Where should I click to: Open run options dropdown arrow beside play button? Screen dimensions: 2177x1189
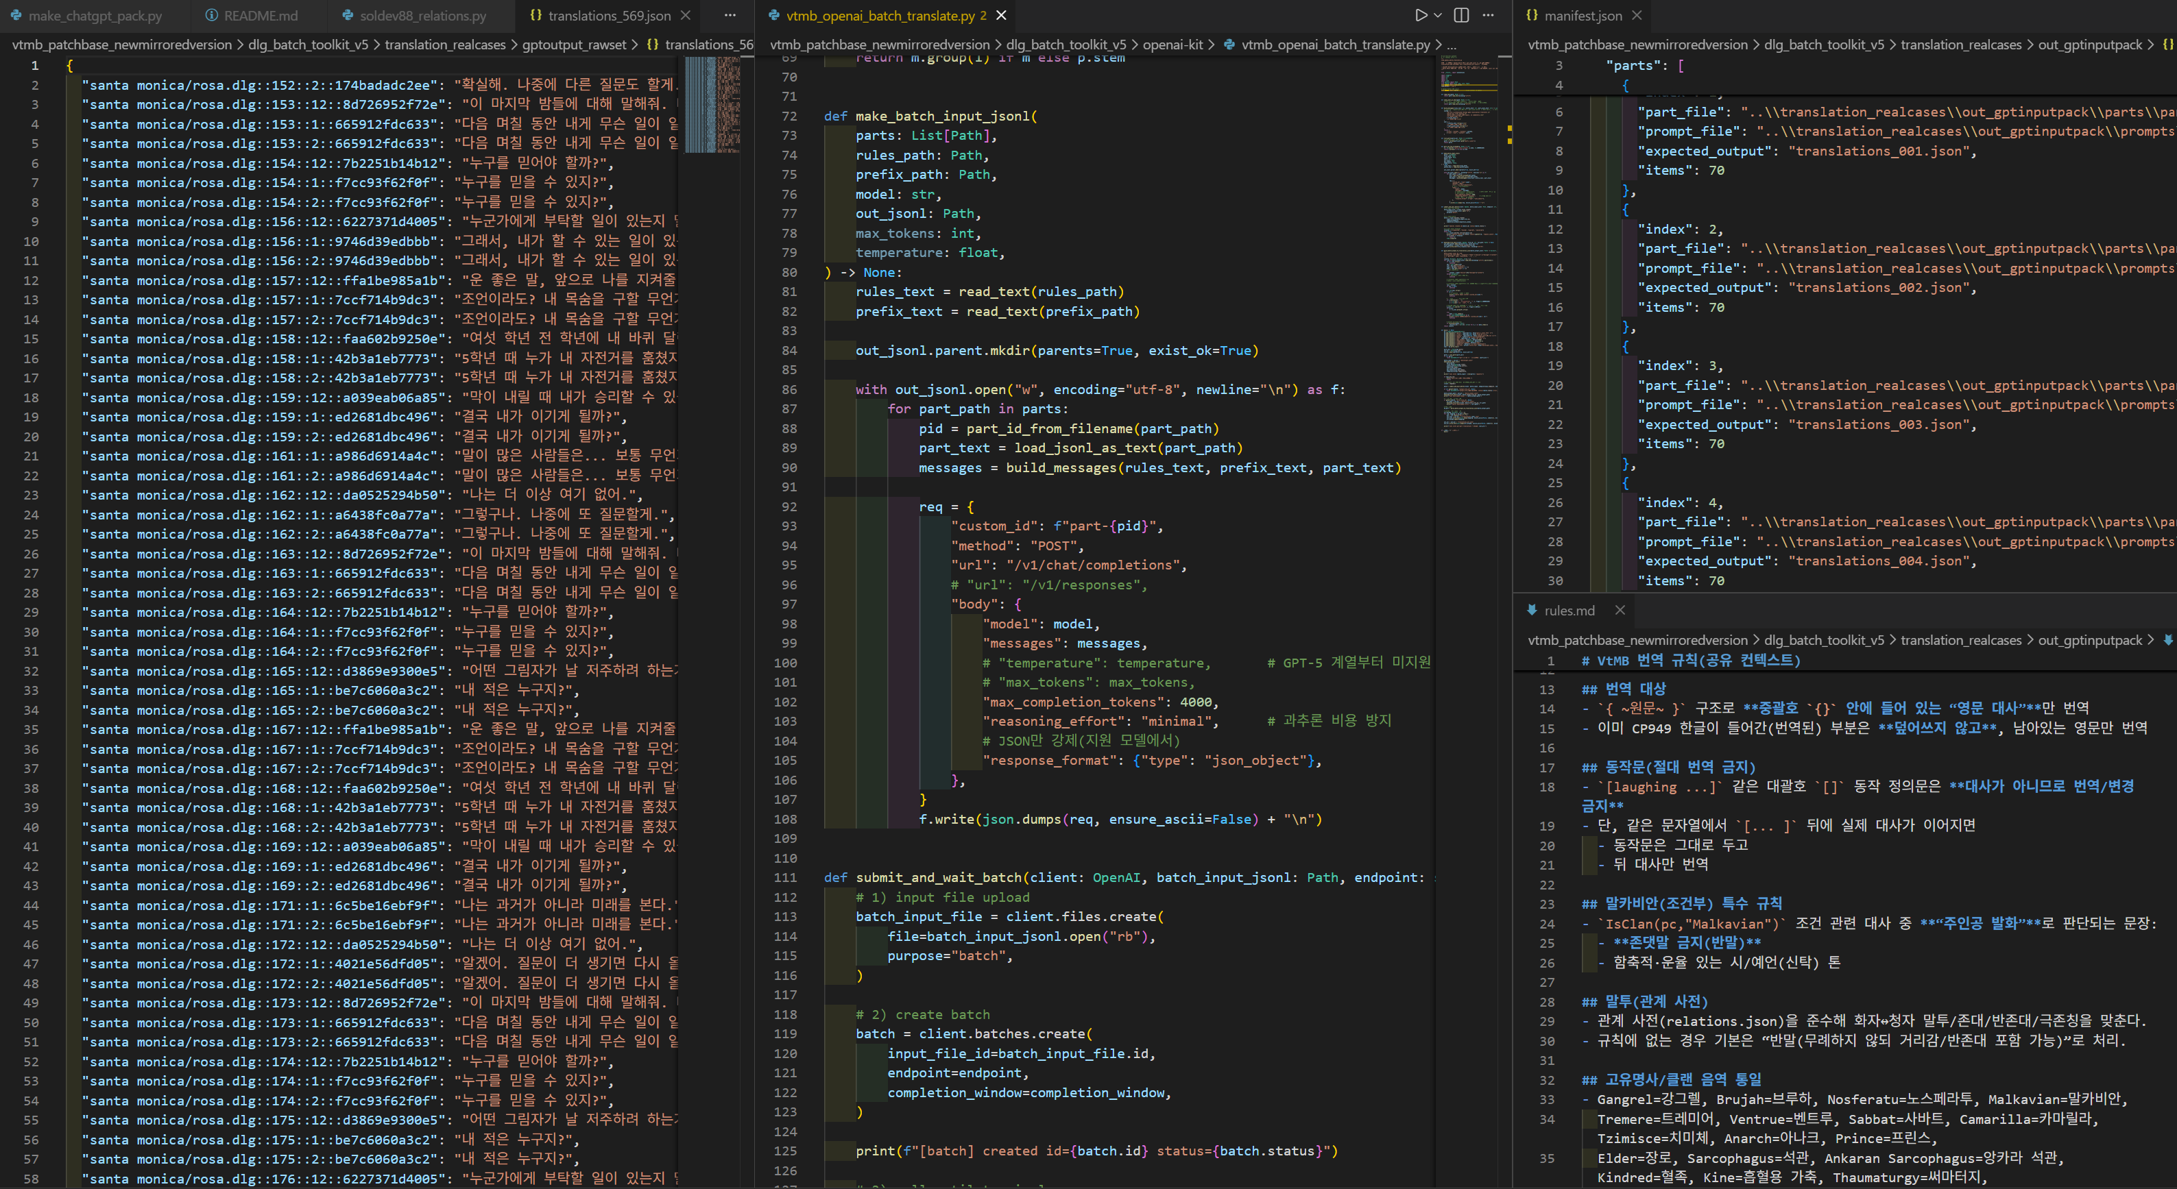point(1438,15)
